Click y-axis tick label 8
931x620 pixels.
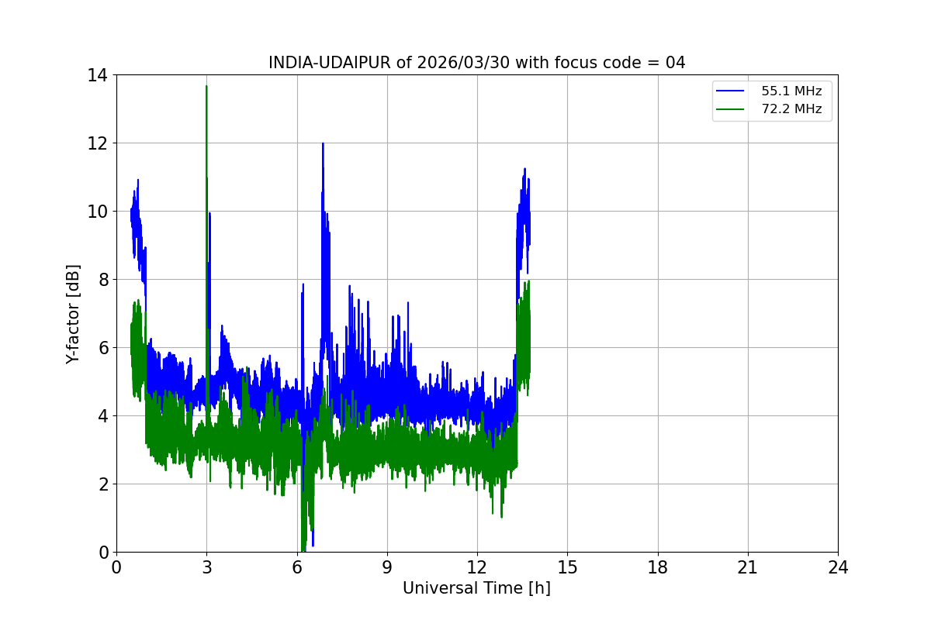point(103,280)
